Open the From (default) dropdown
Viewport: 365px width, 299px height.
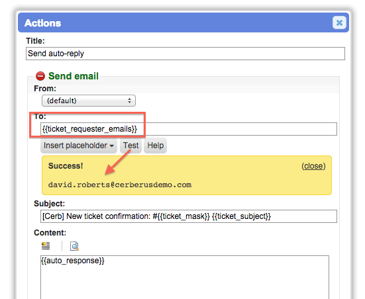coord(89,101)
